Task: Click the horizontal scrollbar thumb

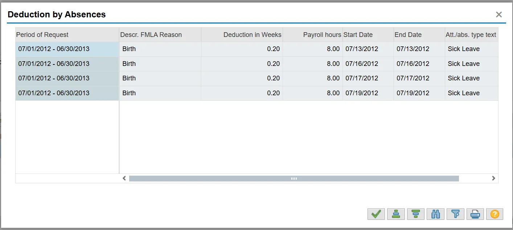Action: pos(294,178)
